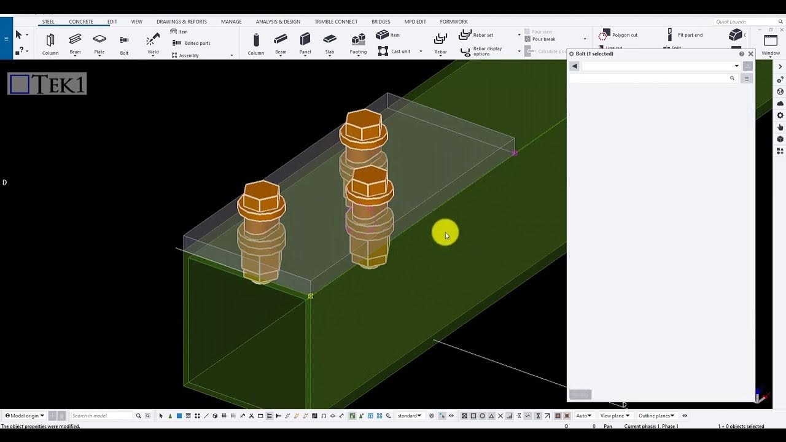Screen dimensions: 786x442
Task: Open the EDIT ribbon tab
Action: [112, 21]
